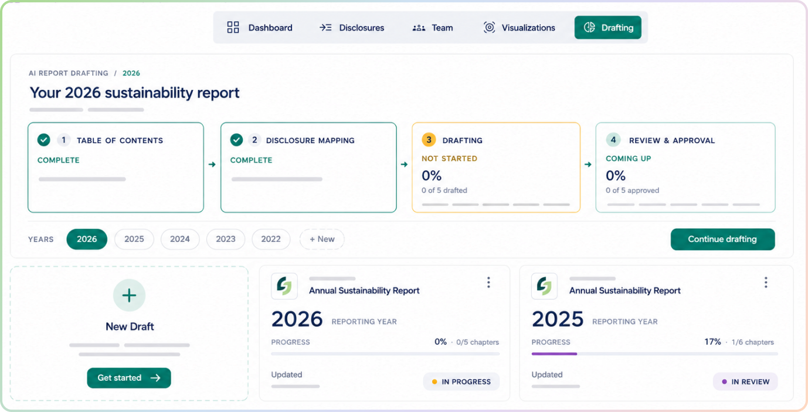Click step number 2 badge

click(x=254, y=140)
